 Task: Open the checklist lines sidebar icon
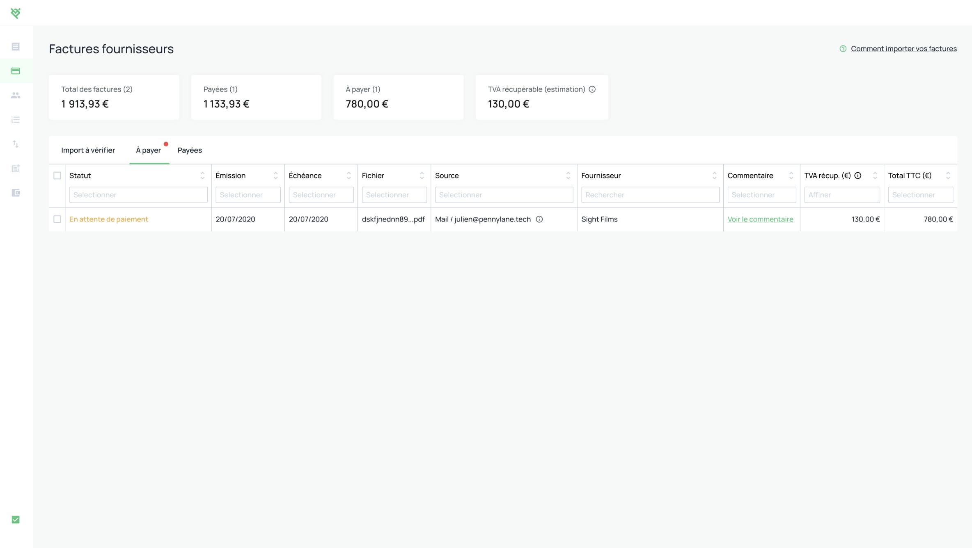16,120
